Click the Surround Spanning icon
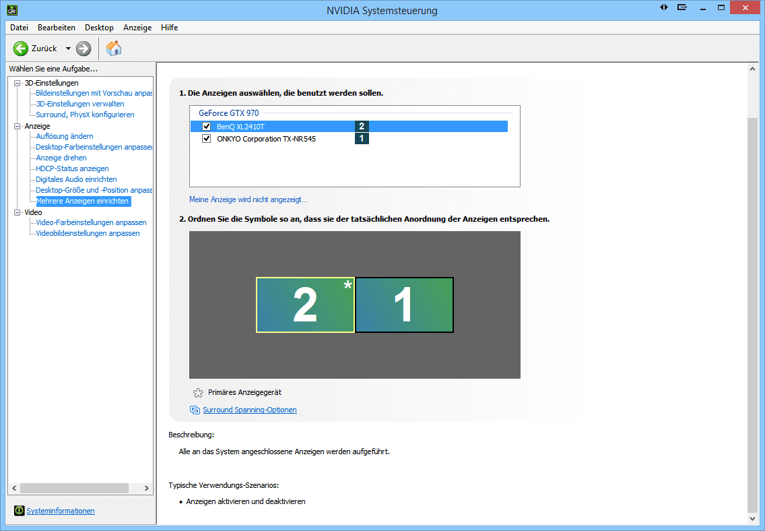Image resolution: width=765 pixels, height=531 pixels. pos(195,410)
